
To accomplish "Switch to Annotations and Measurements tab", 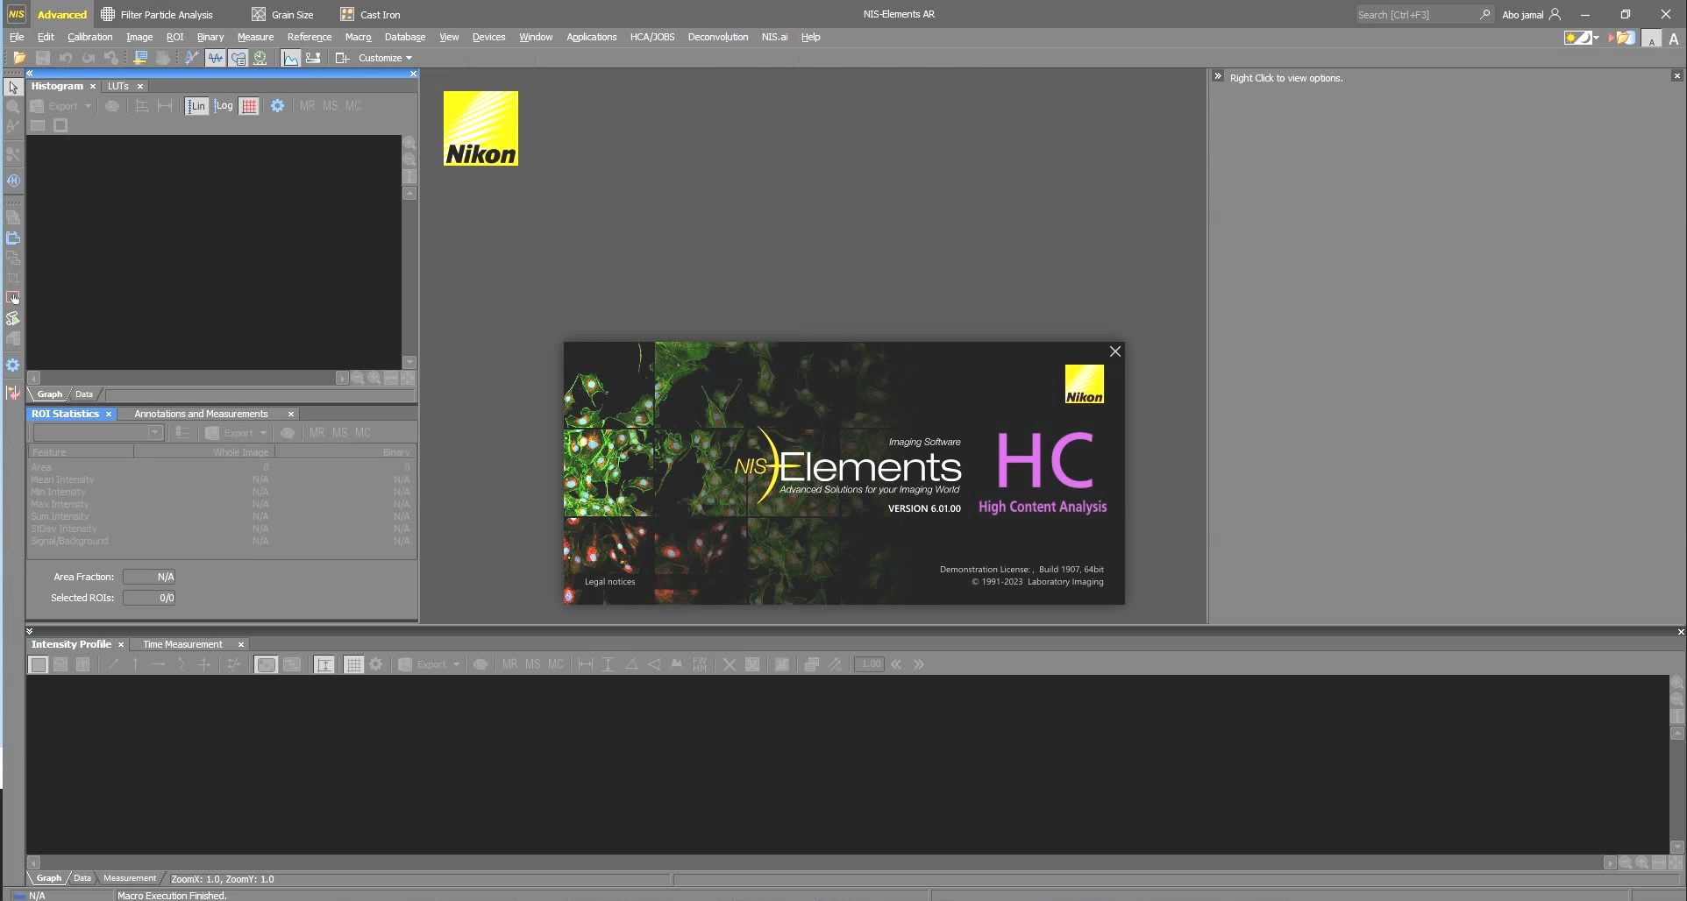I will click(x=201, y=414).
